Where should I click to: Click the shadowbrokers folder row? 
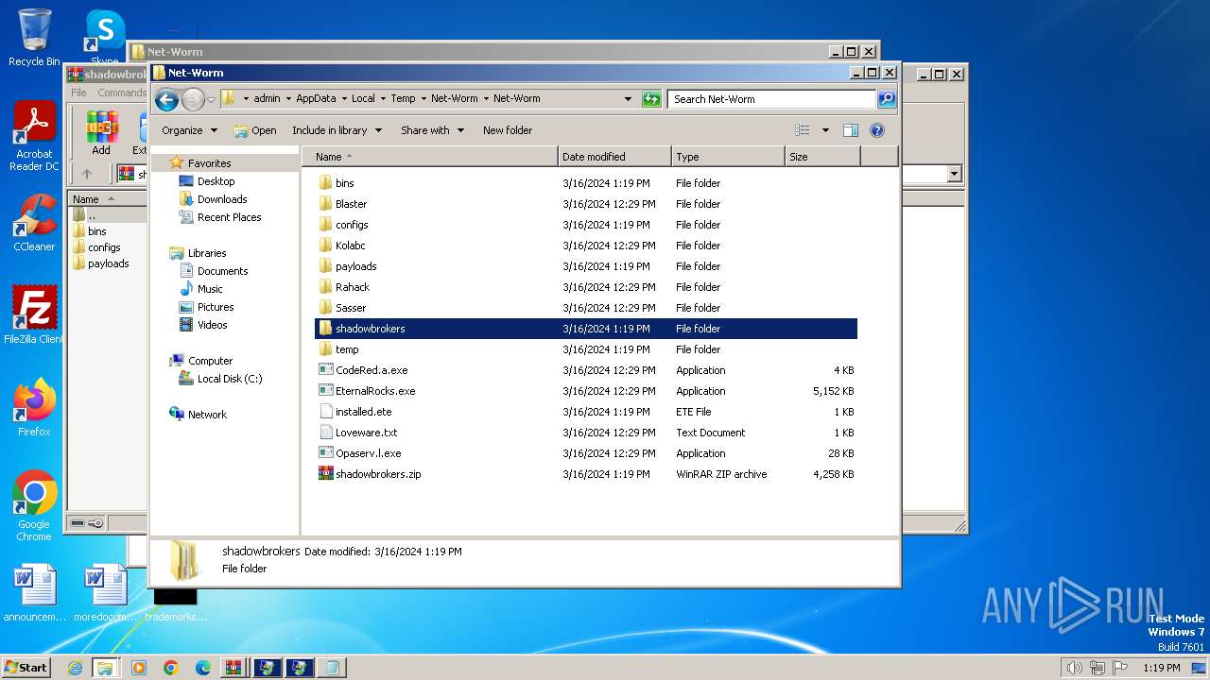click(x=586, y=329)
